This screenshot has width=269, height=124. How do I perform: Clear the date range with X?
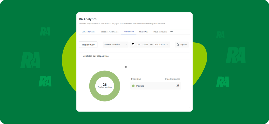pyautogui.click(x=167, y=44)
